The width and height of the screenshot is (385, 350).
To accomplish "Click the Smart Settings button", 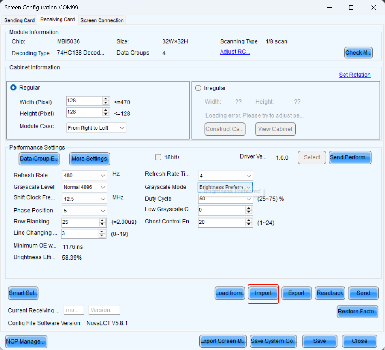I will point(23,293).
